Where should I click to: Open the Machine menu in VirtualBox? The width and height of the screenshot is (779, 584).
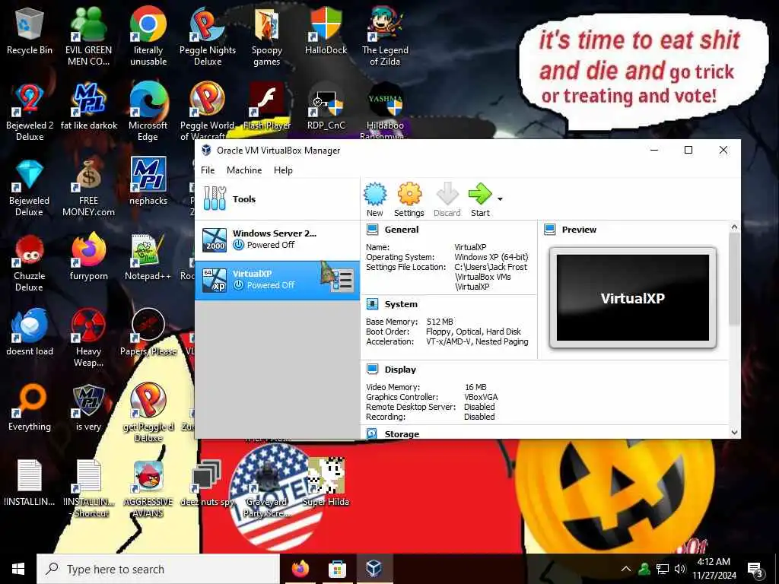(x=244, y=170)
